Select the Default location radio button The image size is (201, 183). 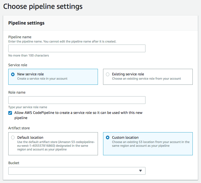coord(13,138)
